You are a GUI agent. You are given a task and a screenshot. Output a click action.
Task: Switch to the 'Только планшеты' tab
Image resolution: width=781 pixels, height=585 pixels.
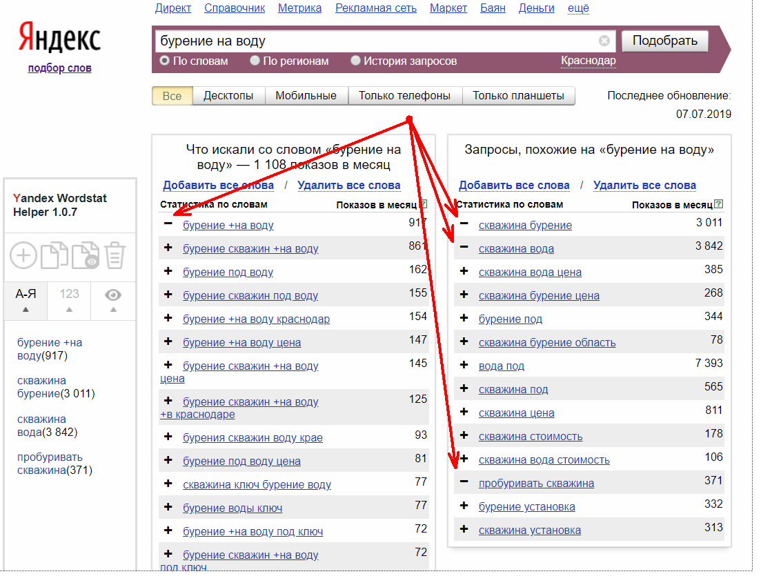(x=519, y=96)
